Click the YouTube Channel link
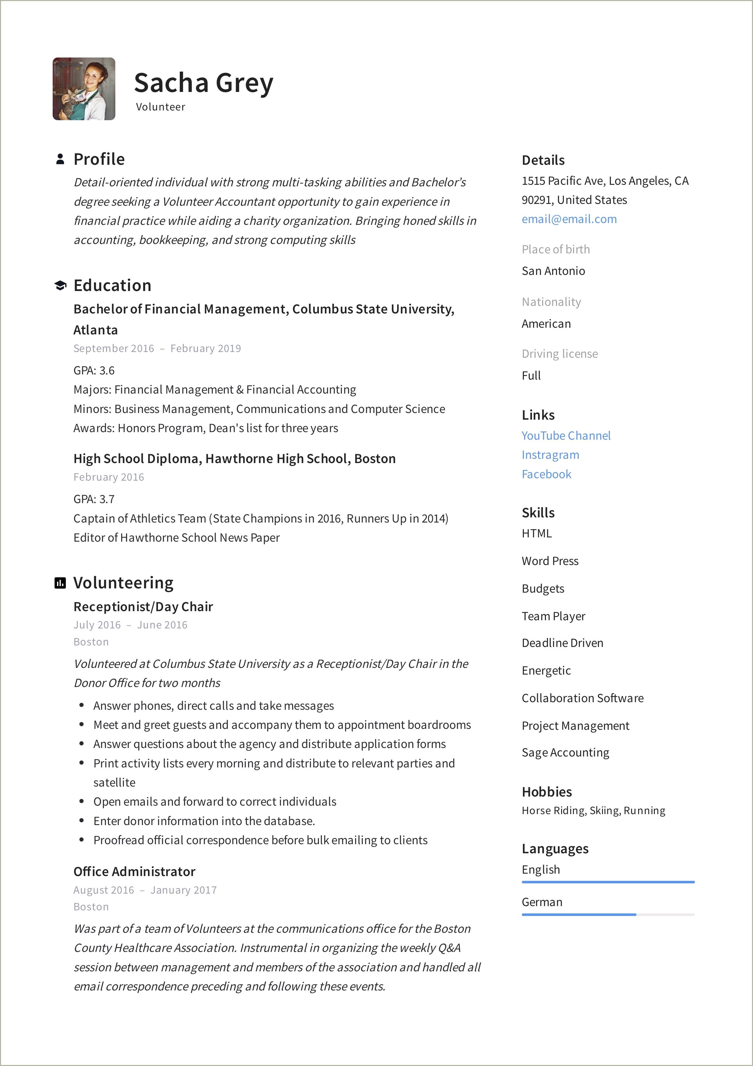Image resolution: width=753 pixels, height=1066 pixels. (566, 435)
